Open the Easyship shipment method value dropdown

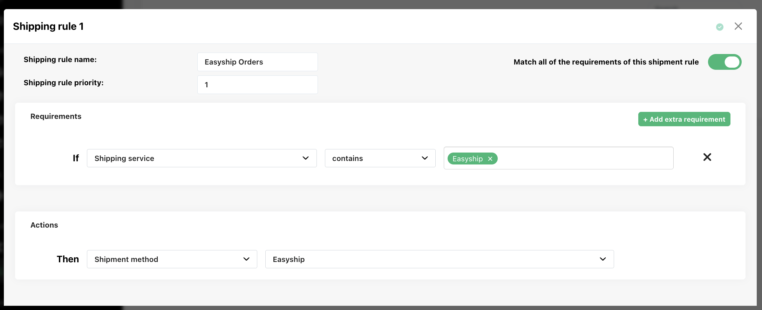click(x=439, y=259)
